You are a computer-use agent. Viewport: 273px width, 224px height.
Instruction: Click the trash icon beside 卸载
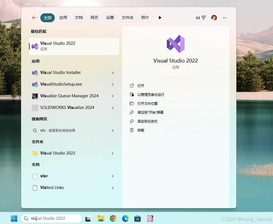132,130
